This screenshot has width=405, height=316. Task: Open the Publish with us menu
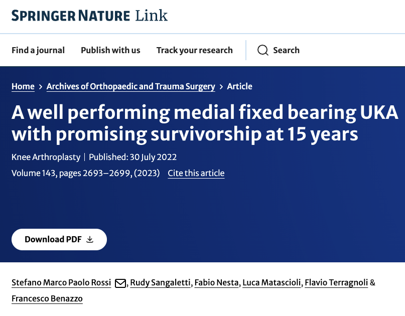click(110, 50)
